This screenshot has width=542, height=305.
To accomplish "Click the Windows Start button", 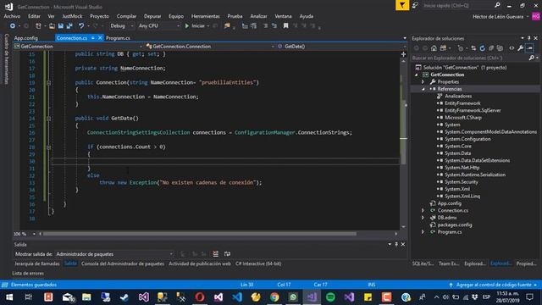I will (9, 297).
